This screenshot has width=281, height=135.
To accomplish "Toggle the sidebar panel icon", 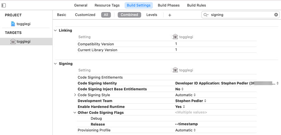I will [x=4, y=6].
